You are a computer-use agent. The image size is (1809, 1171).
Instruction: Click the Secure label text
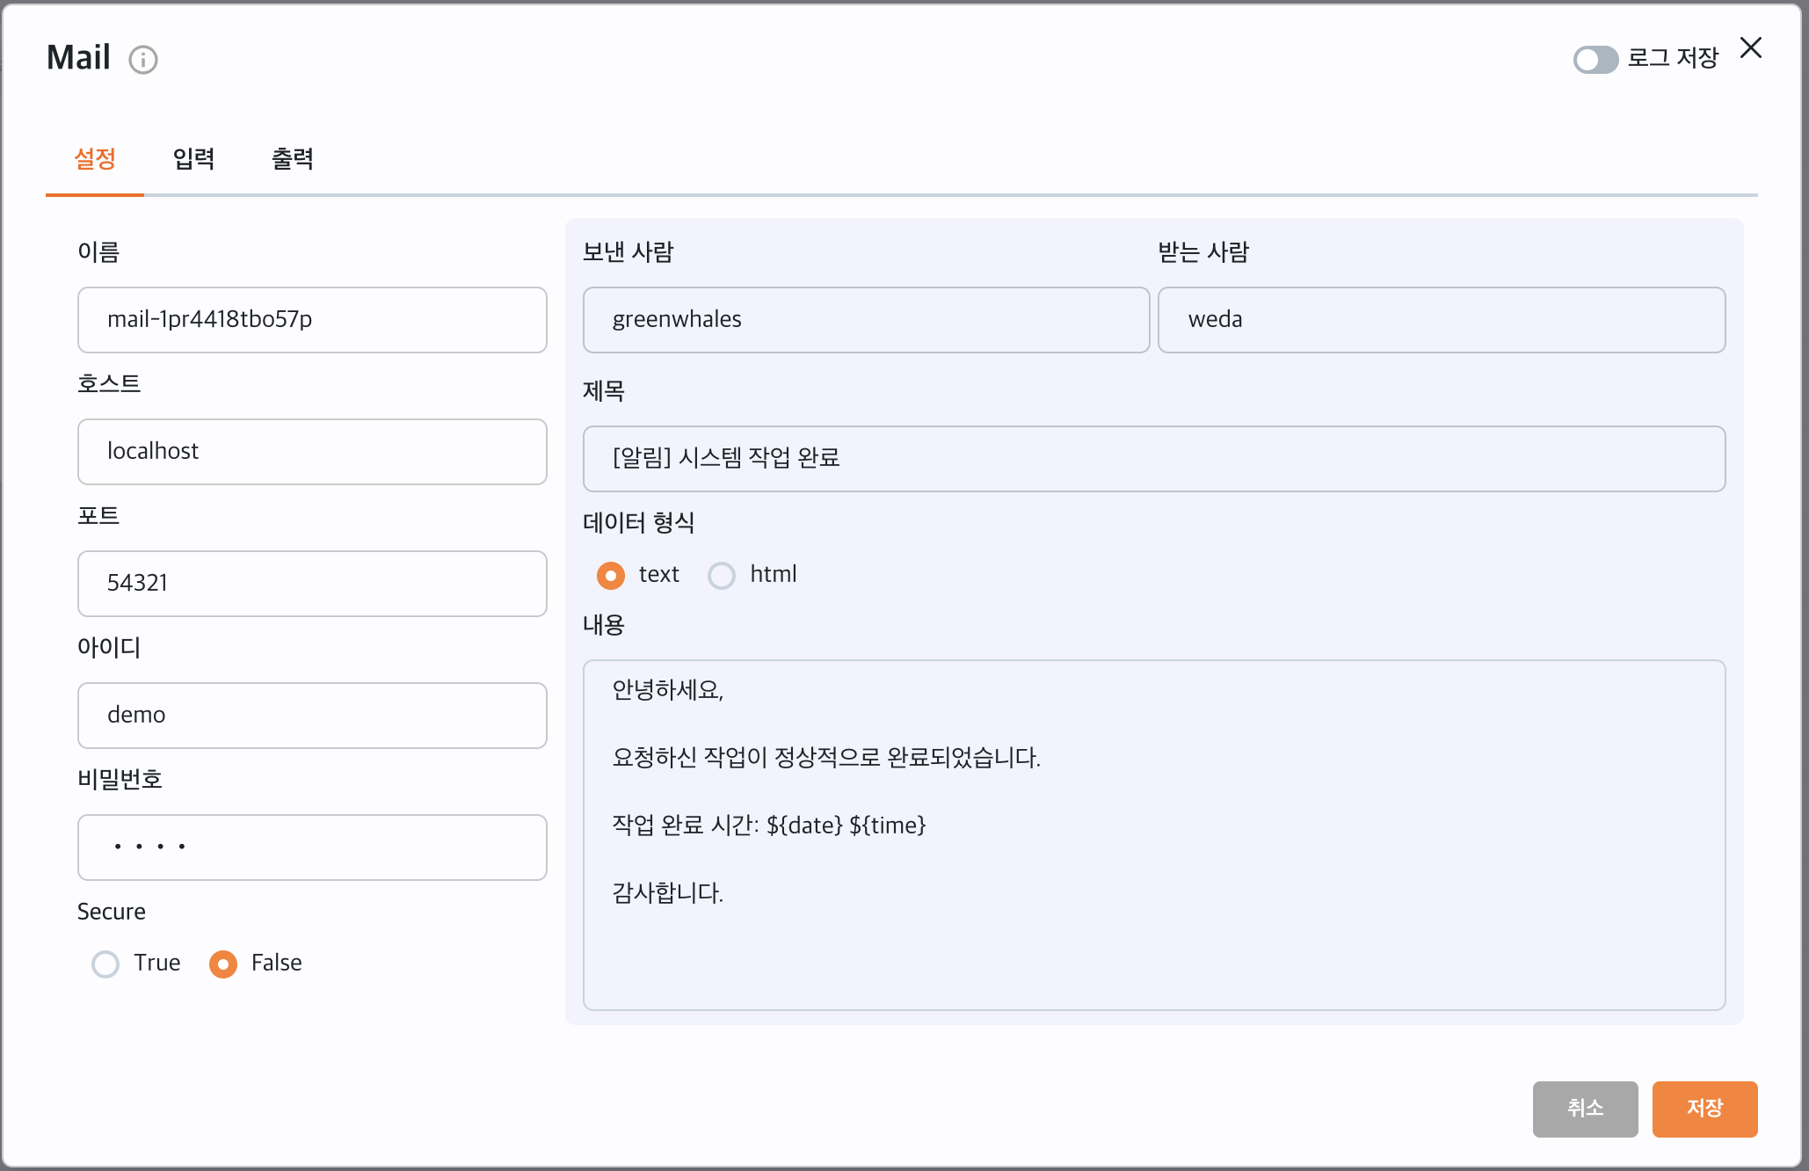coord(112,912)
